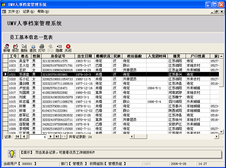Screen dimensions: 226x168
Task: Click the application icon in title bar
Action: [x=3, y=5]
